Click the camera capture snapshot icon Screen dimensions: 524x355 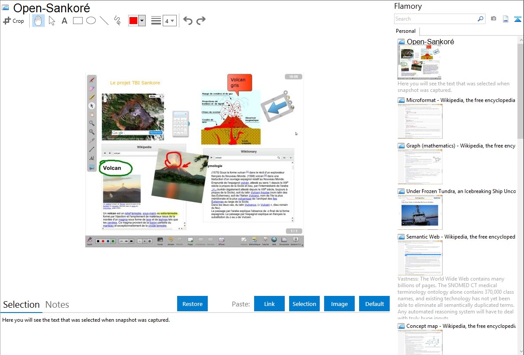coord(493,19)
